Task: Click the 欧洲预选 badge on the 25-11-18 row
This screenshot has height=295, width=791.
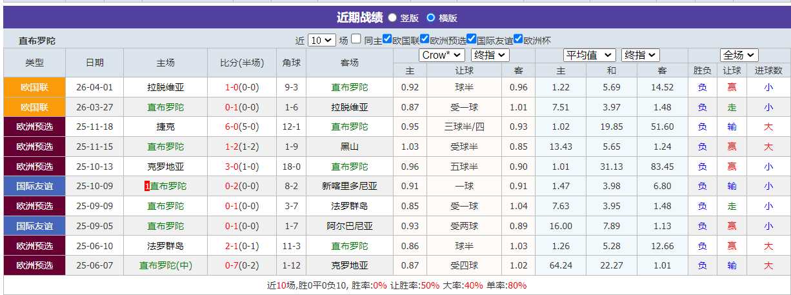Action: coord(34,127)
